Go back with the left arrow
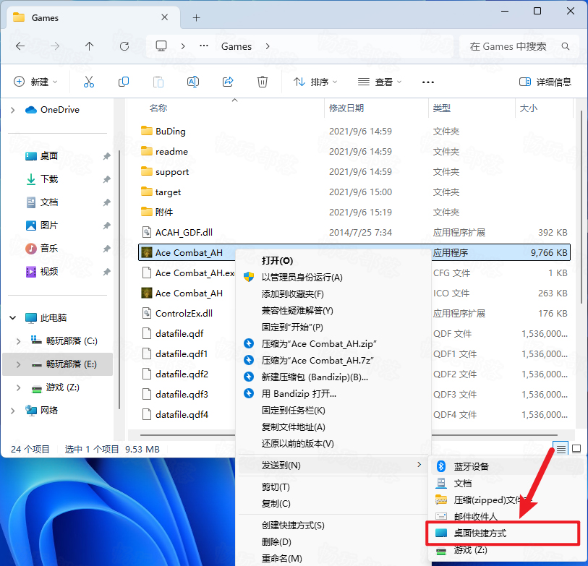 point(20,46)
